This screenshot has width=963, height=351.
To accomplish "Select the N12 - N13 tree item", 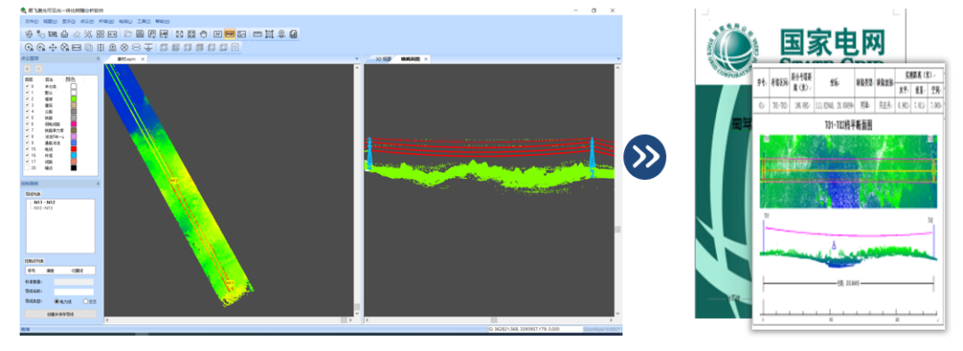I will 44,209.
